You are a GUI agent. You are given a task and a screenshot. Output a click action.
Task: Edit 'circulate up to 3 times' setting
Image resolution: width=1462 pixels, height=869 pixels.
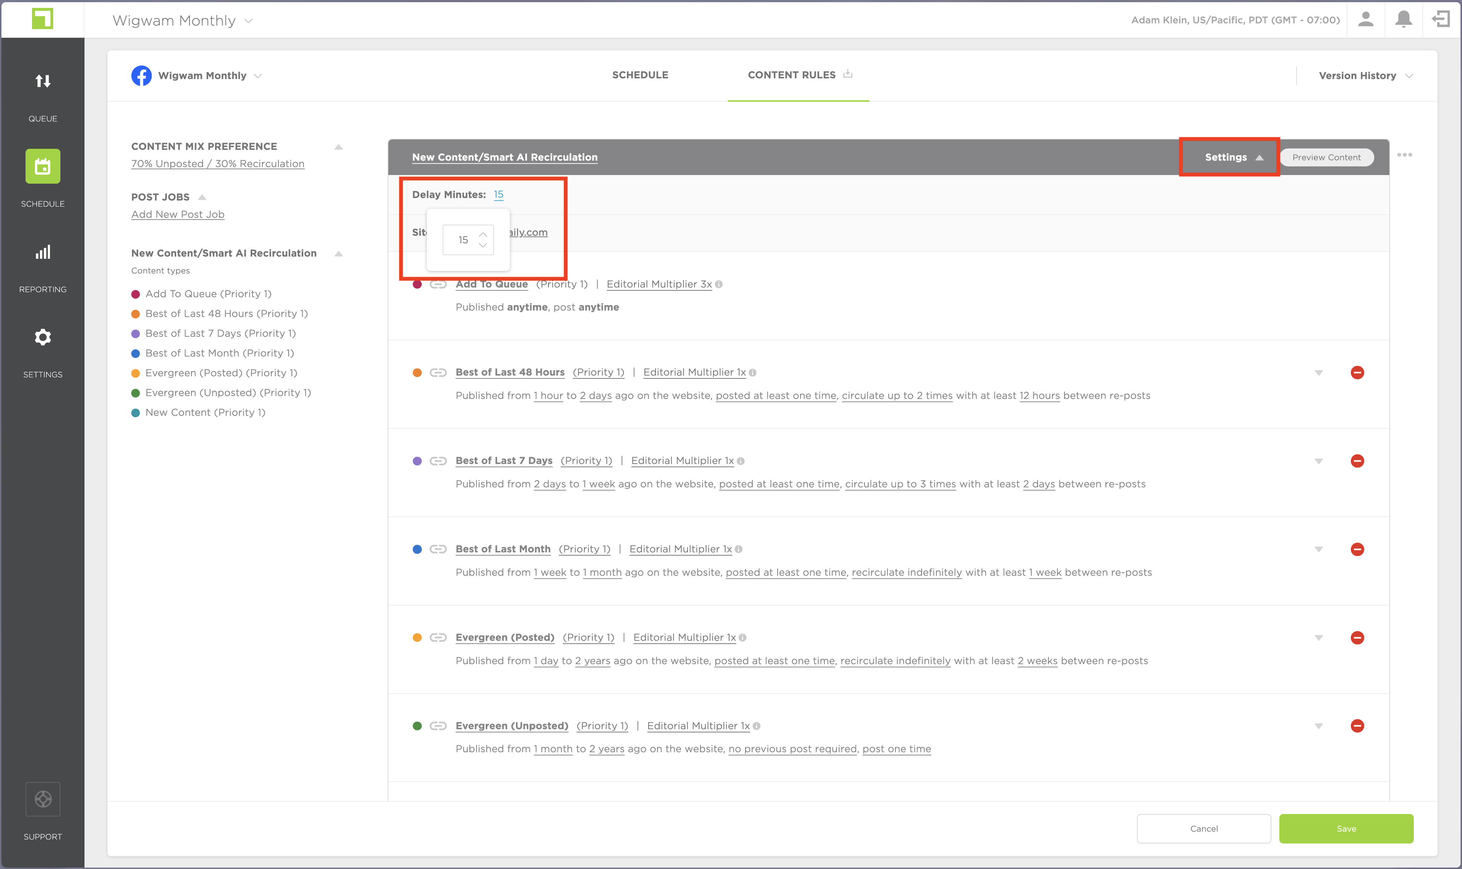click(900, 484)
